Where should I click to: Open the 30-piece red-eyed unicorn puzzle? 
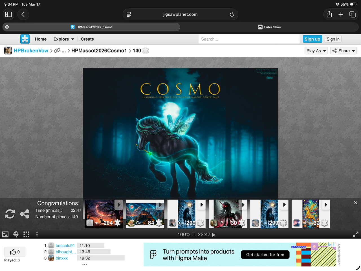coord(228,214)
